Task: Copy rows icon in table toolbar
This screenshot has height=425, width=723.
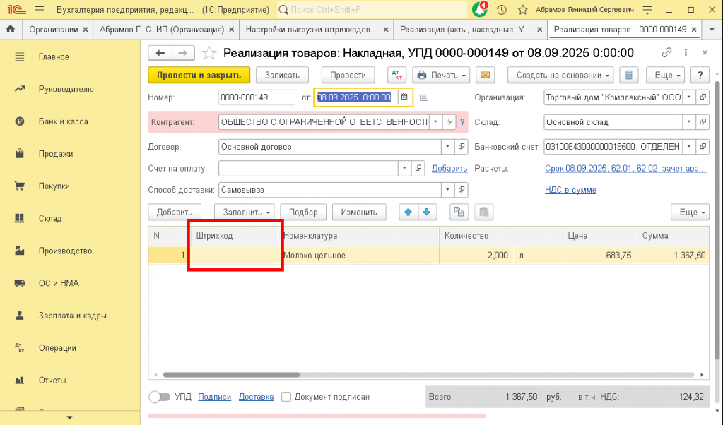Action: coord(459,212)
